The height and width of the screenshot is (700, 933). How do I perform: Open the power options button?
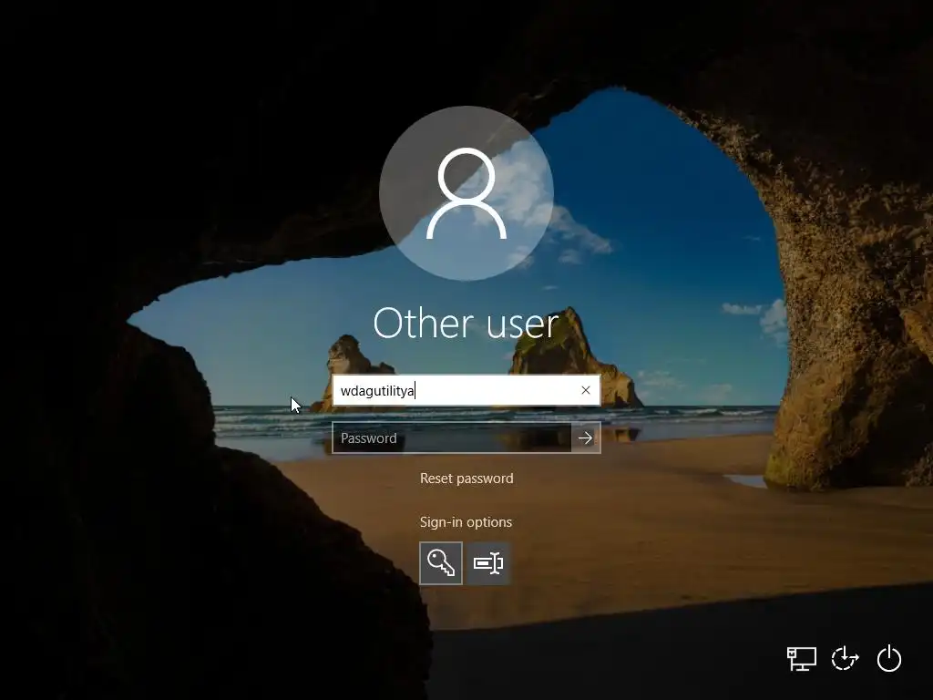tap(889, 658)
